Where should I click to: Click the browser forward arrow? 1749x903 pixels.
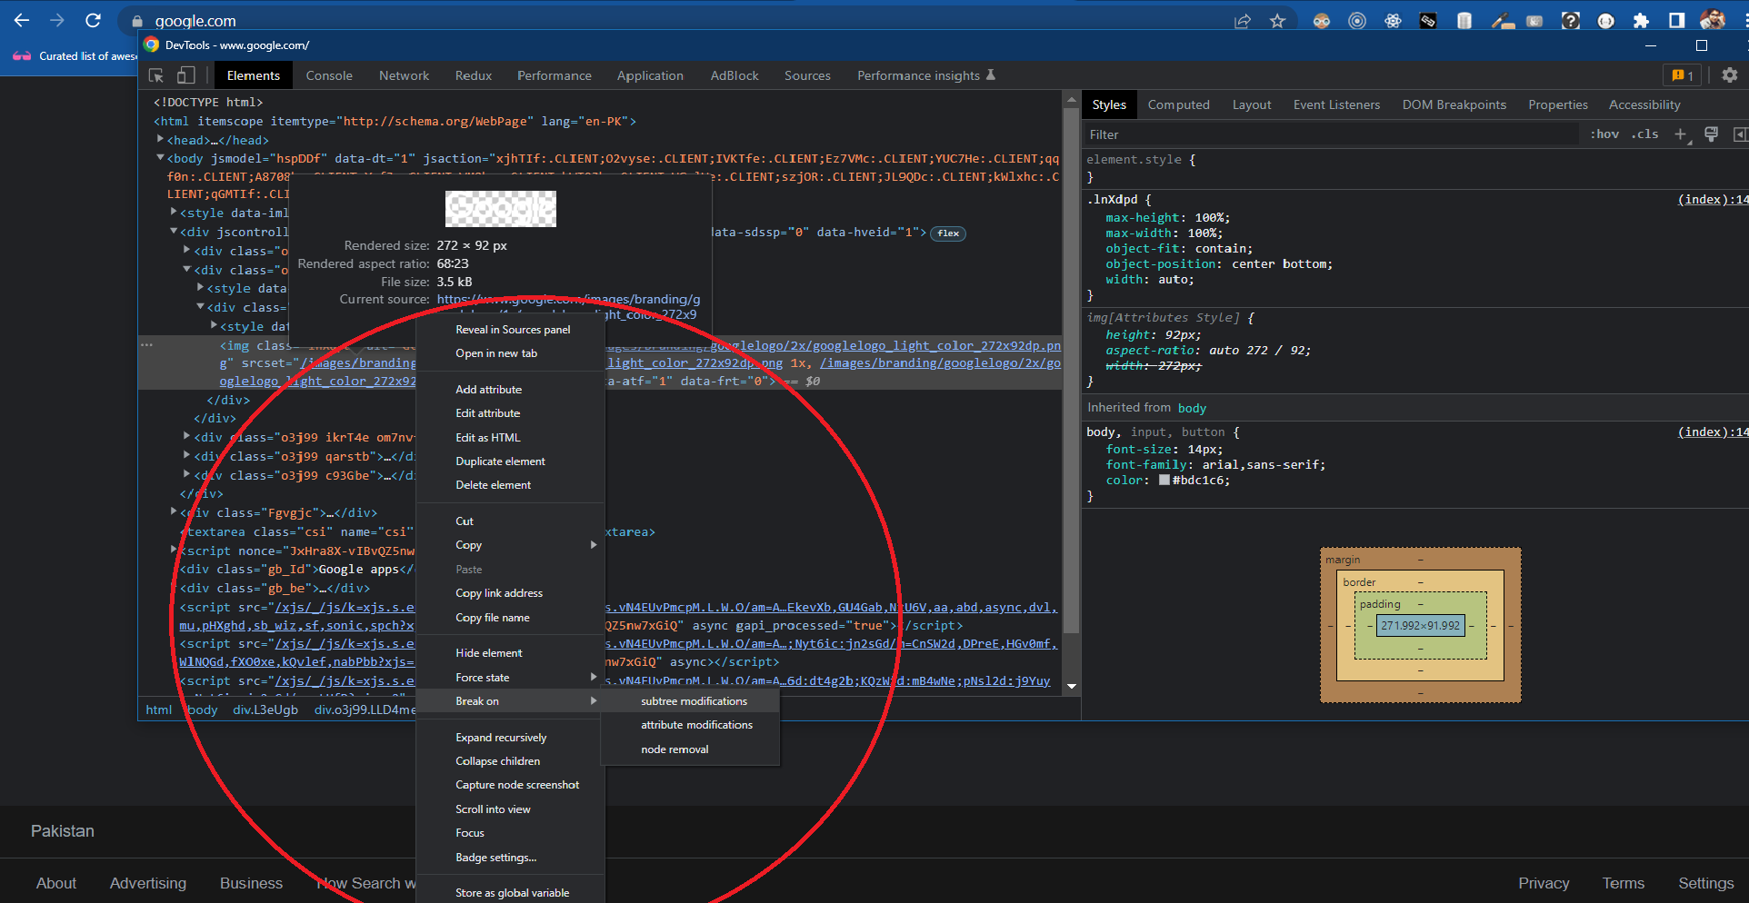pyautogui.click(x=56, y=20)
